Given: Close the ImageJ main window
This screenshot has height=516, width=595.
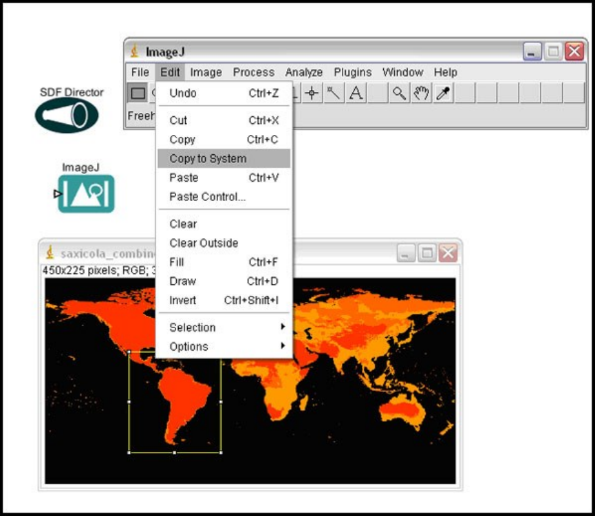Looking at the screenshot, I should pos(574,51).
